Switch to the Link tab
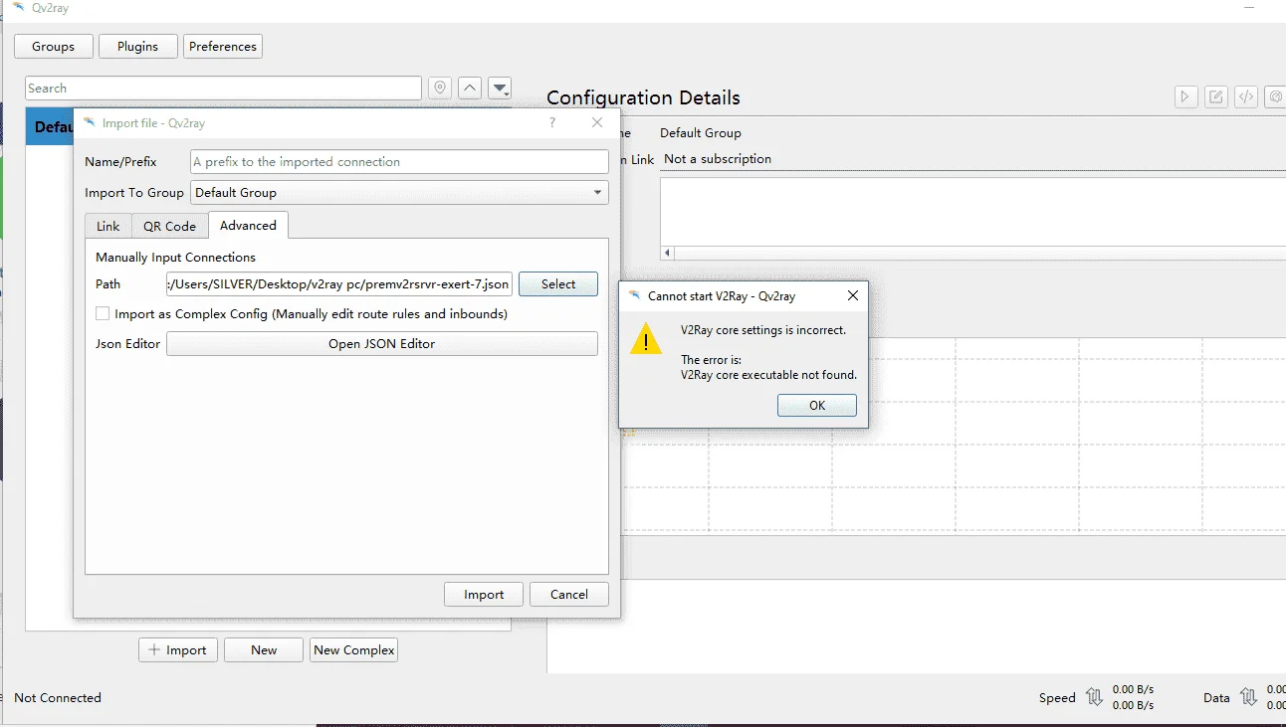The width and height of the screenshot is (1286, 727). point(107,226)
